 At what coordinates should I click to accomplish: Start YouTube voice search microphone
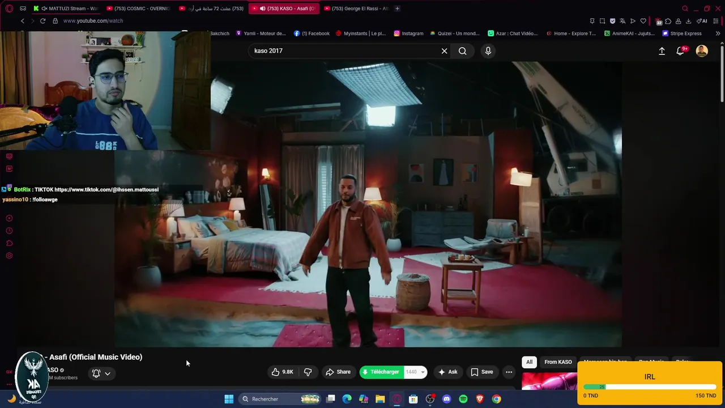(488, 51)
